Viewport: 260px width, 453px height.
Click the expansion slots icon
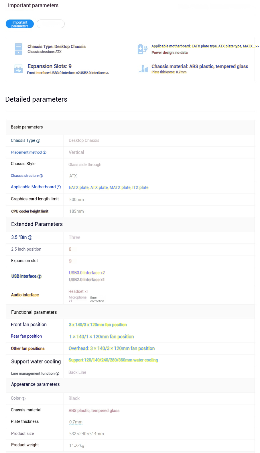coord(18,69)
